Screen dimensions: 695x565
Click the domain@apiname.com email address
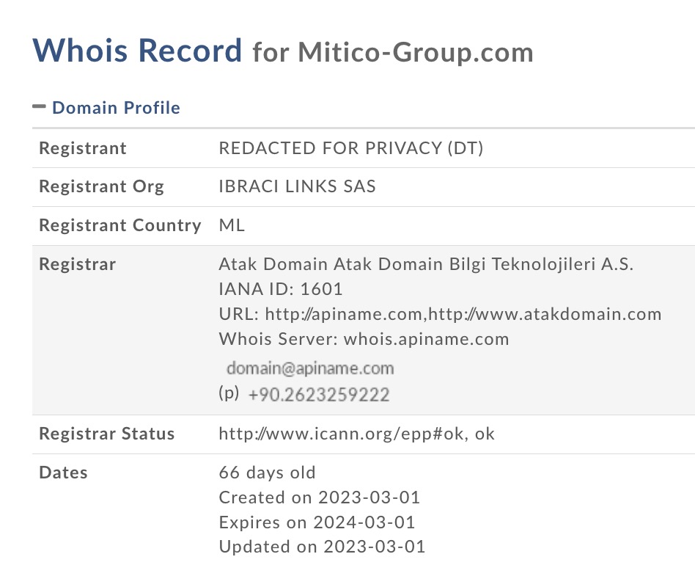coord(310,368)
